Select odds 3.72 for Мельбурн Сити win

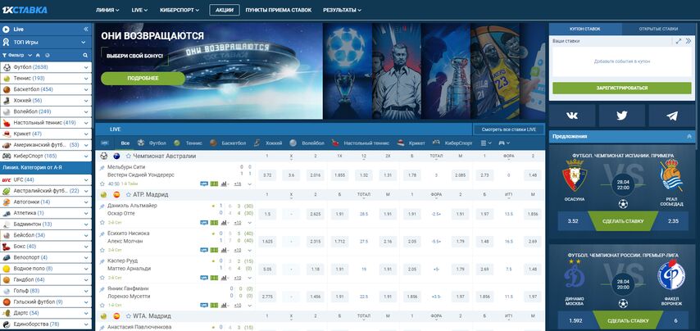[267, 175]
